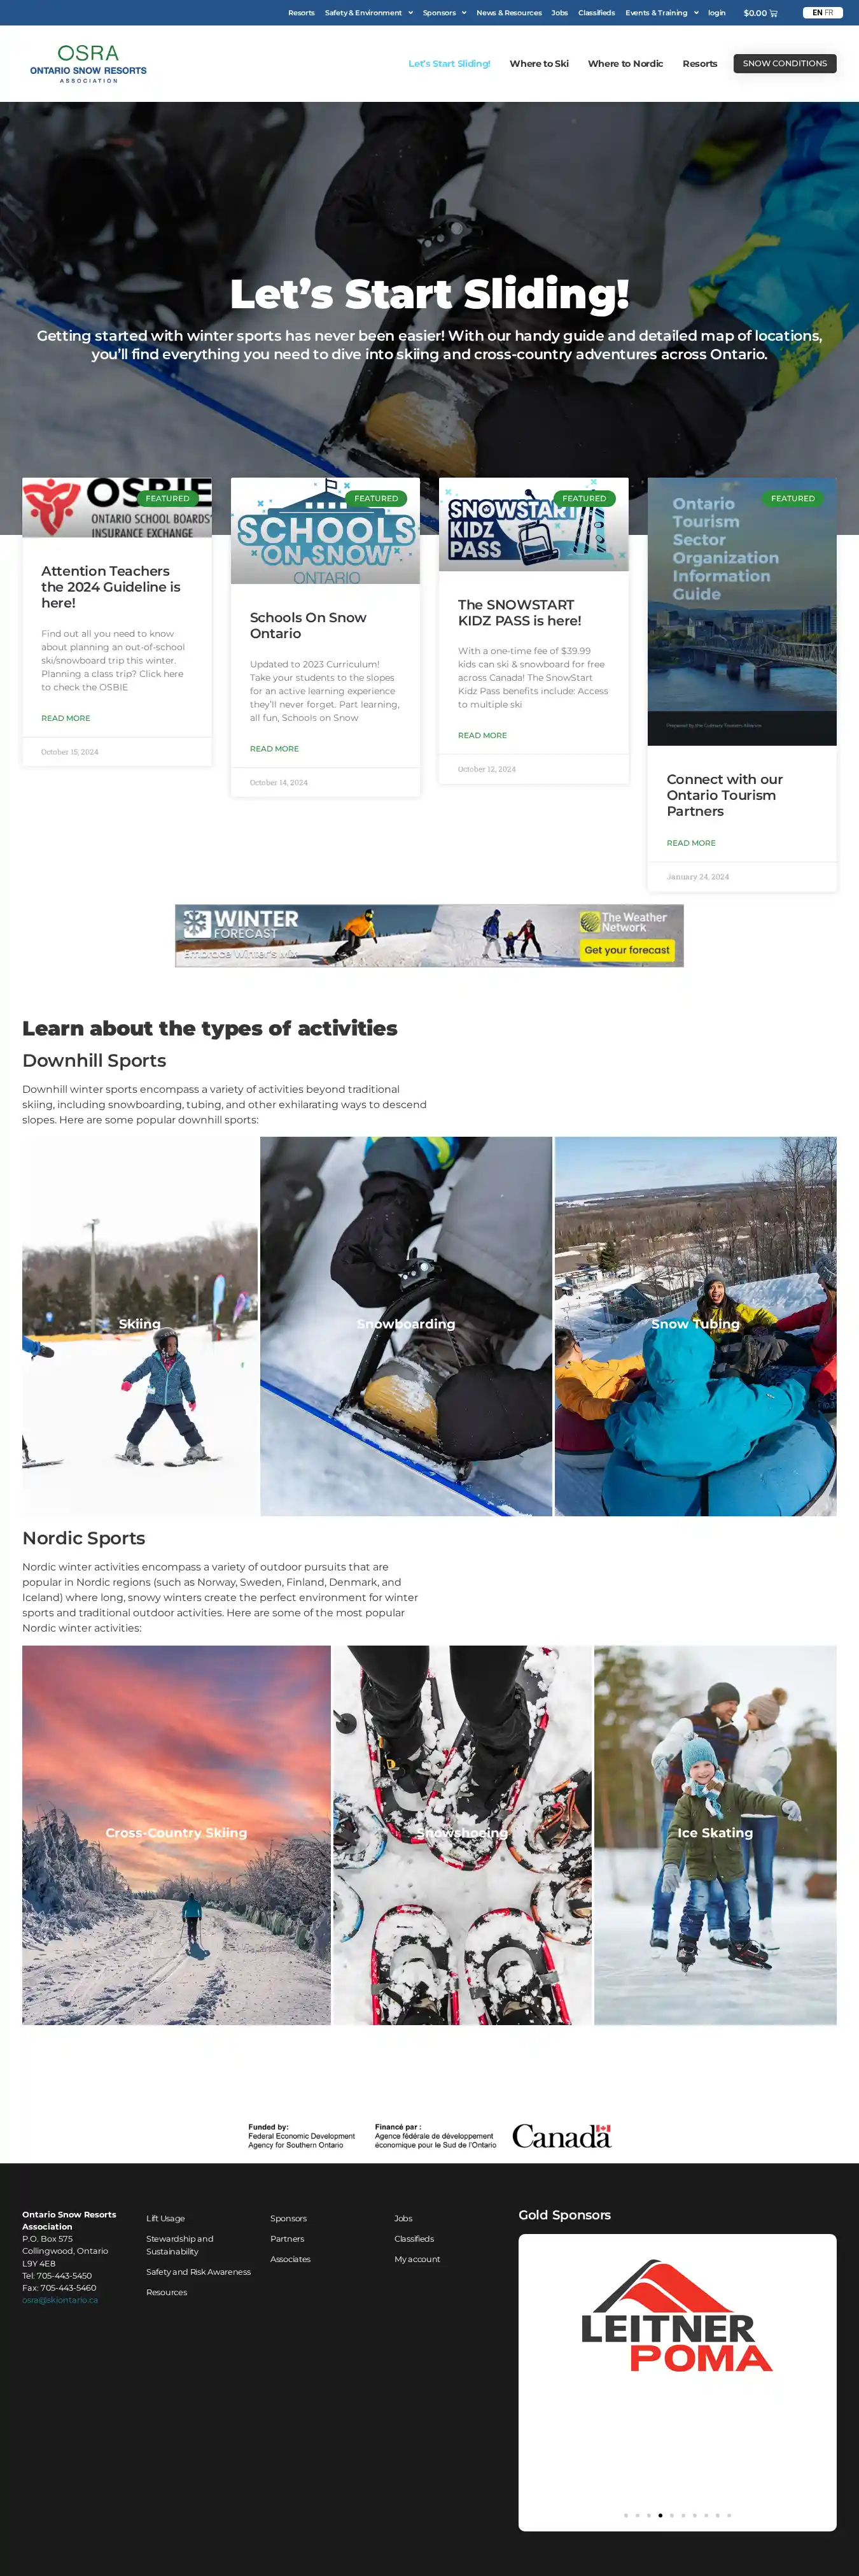Click the Winter Forecast Weather Network banner
The height and width of the screenshot is (2576, 859).
pos(429,935)
